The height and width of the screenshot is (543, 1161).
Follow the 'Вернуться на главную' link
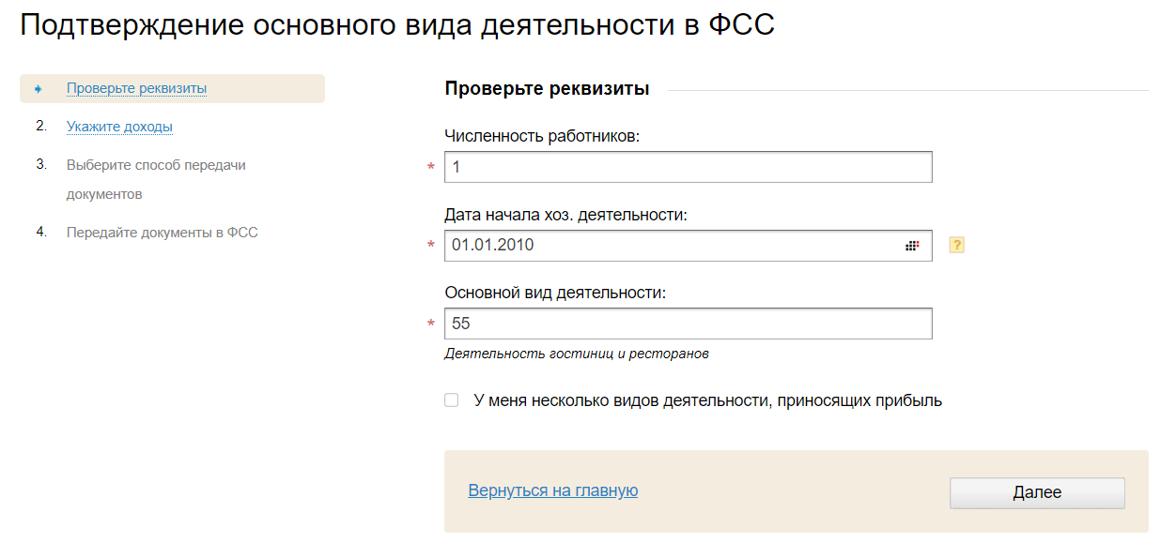coord(552,490)
